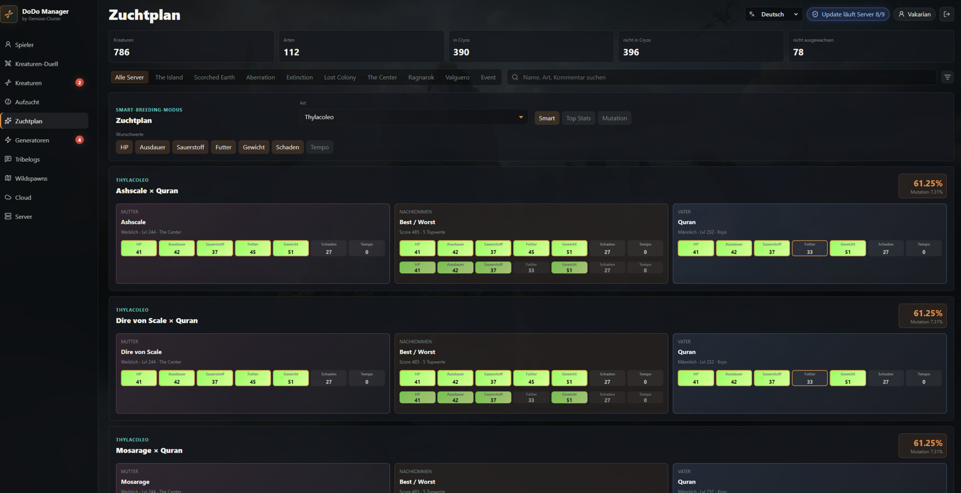Switch to The Center tab
Viewport: 961px width, 493px height.
point(382,77)
